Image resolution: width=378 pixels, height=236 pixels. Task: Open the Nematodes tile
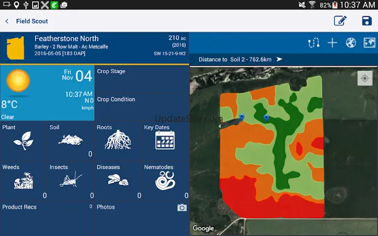(x=165, y=181)
